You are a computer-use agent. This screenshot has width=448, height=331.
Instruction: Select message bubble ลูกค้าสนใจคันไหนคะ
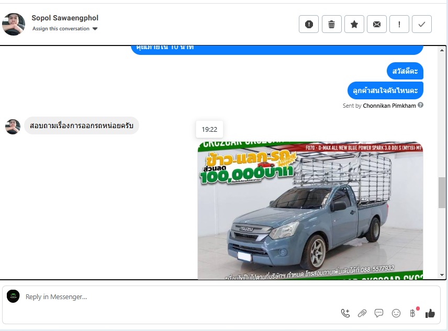385,90
